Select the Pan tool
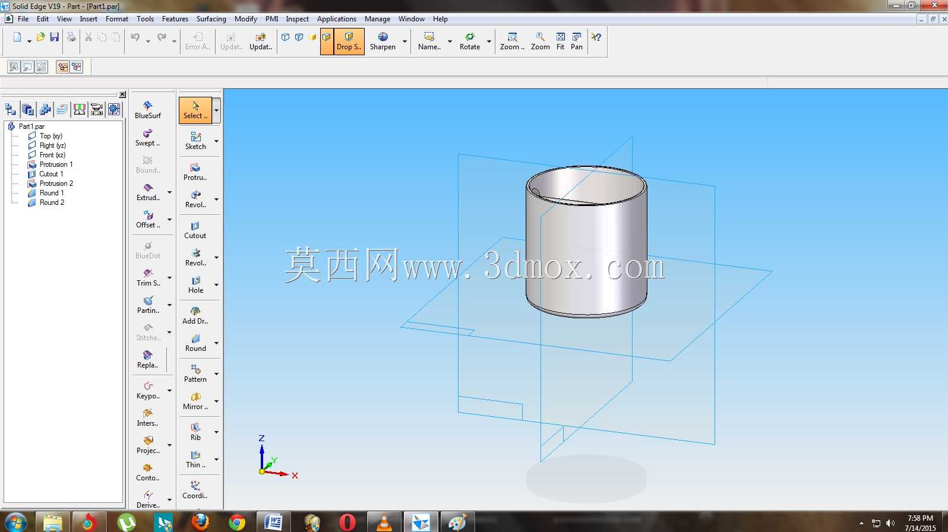948x532 pixels. click(x=577, y=42)
